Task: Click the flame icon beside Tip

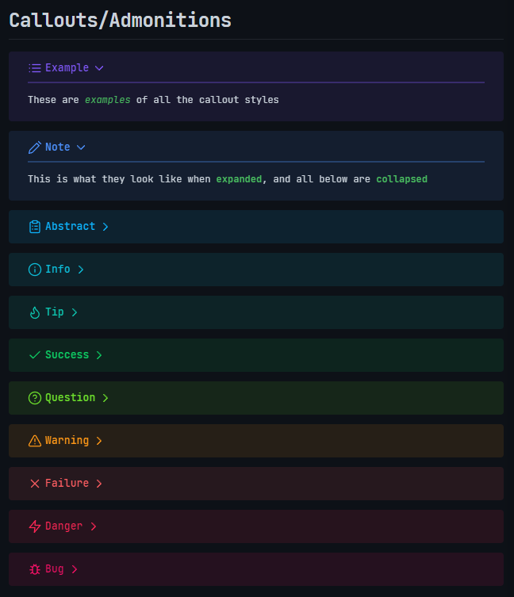Action: 35,312
